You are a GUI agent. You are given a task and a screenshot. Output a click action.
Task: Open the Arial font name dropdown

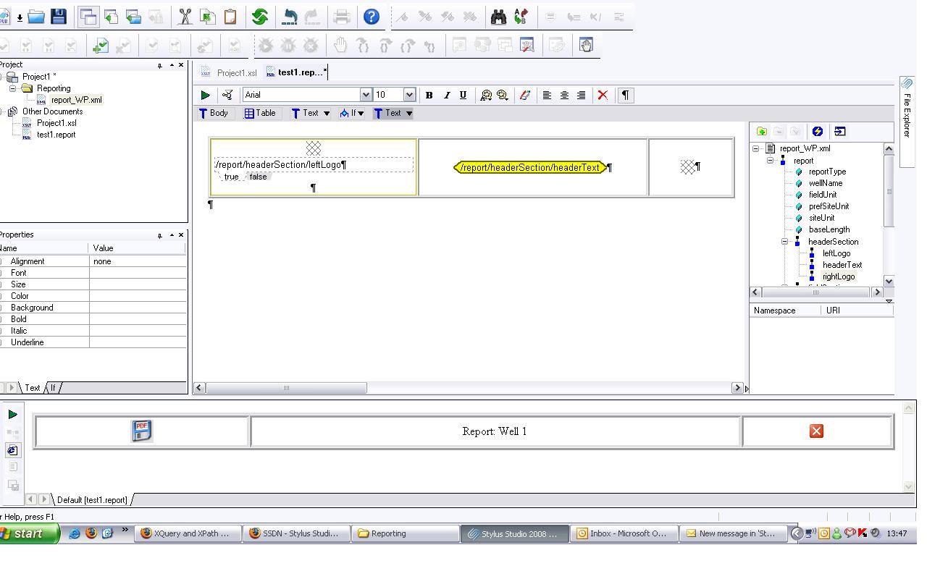(366, 95)
